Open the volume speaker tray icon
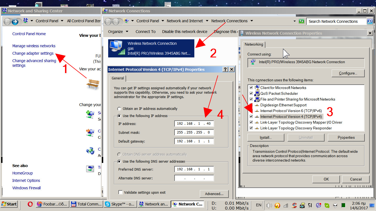This screenshot has width=376, height=211. click(x=269, y=205)
